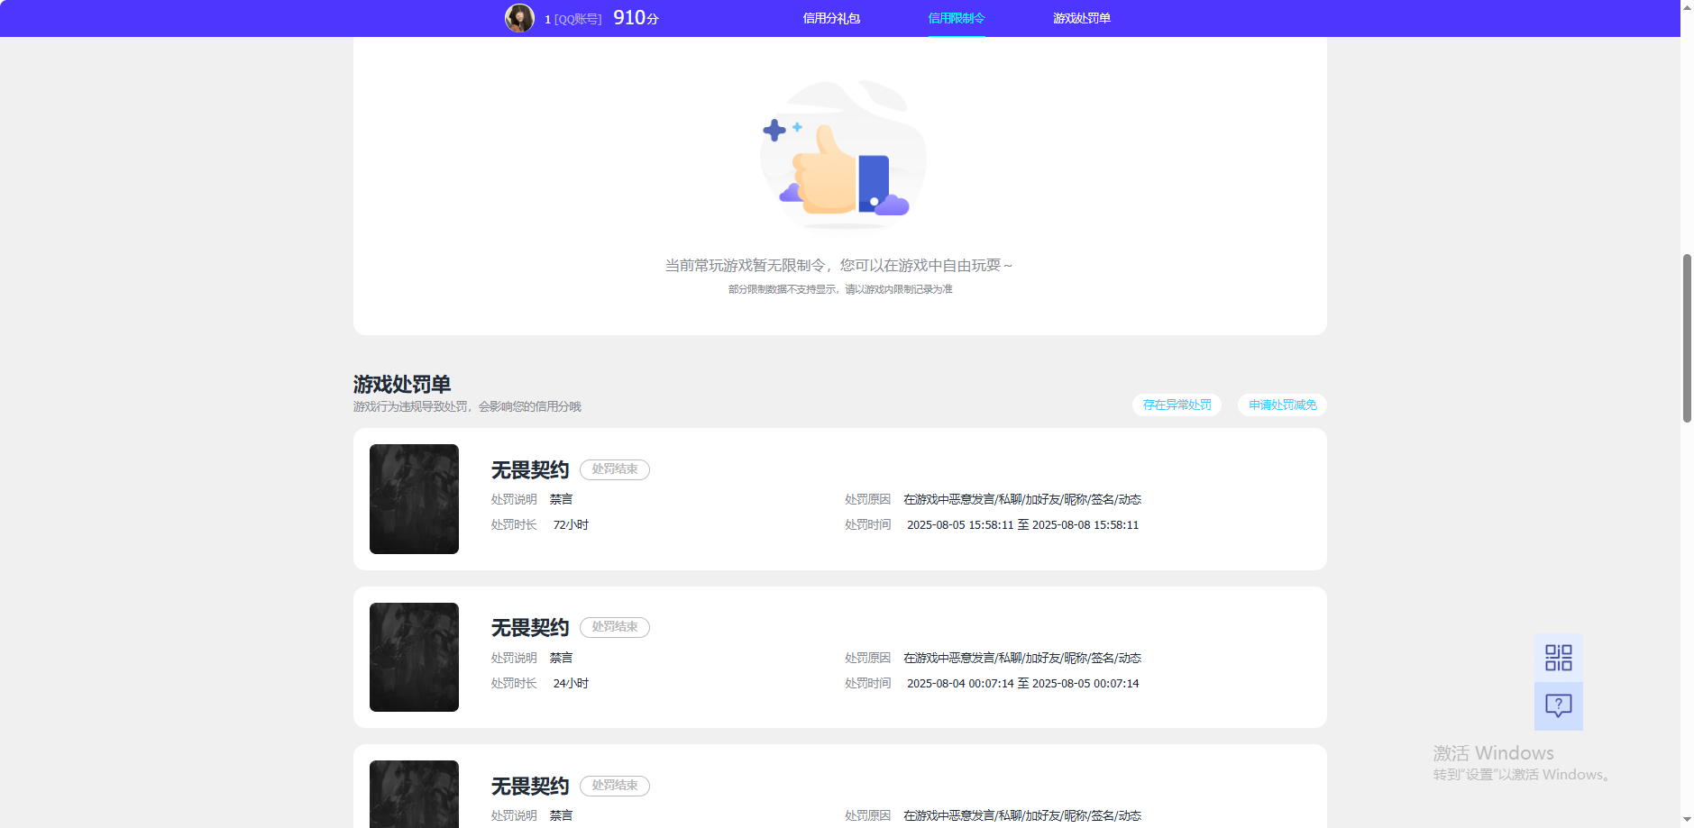Open thumbnail of the 24小时 penalty card
This screenshot has width=1694, height=828.
point(414,657)
